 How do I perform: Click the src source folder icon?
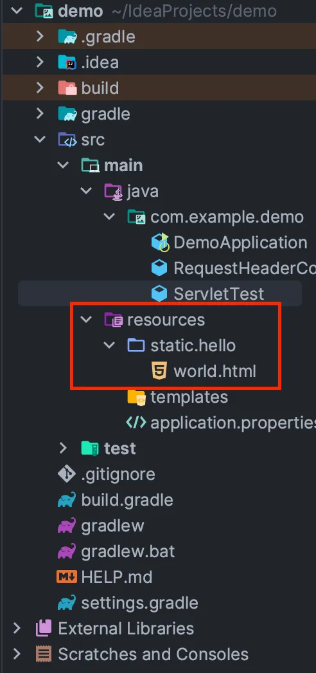(67, 140)
